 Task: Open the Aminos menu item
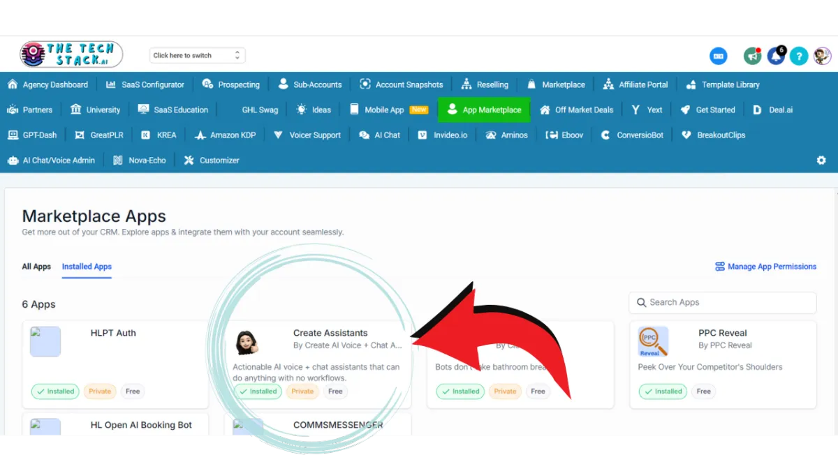pos(506,135)
